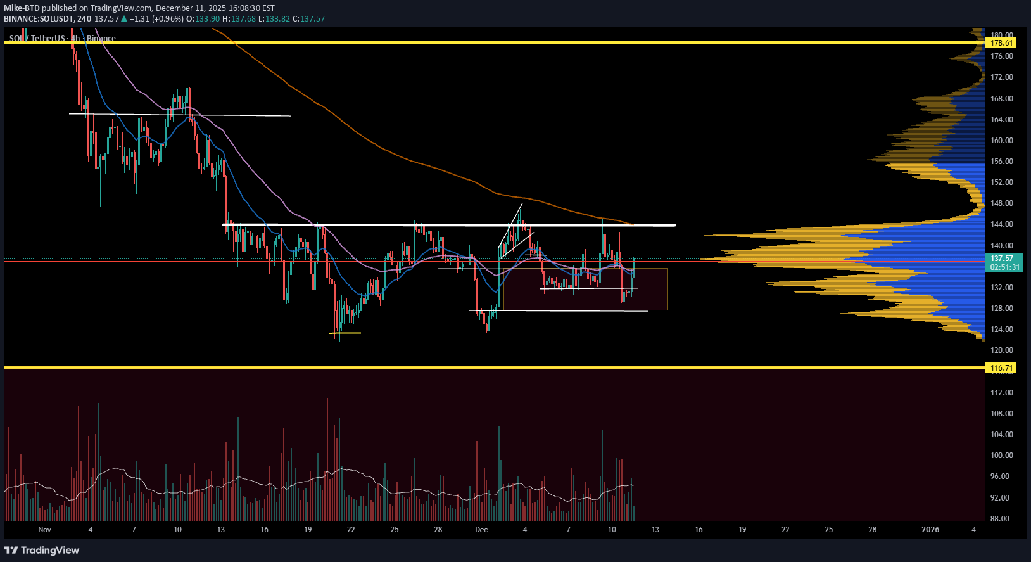1031x562 pixels.
Task: Click the BINANCE:SOLUSDT symbol text
Action: point(38,19)
